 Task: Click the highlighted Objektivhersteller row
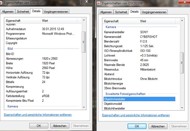click(x=139, y=99)
